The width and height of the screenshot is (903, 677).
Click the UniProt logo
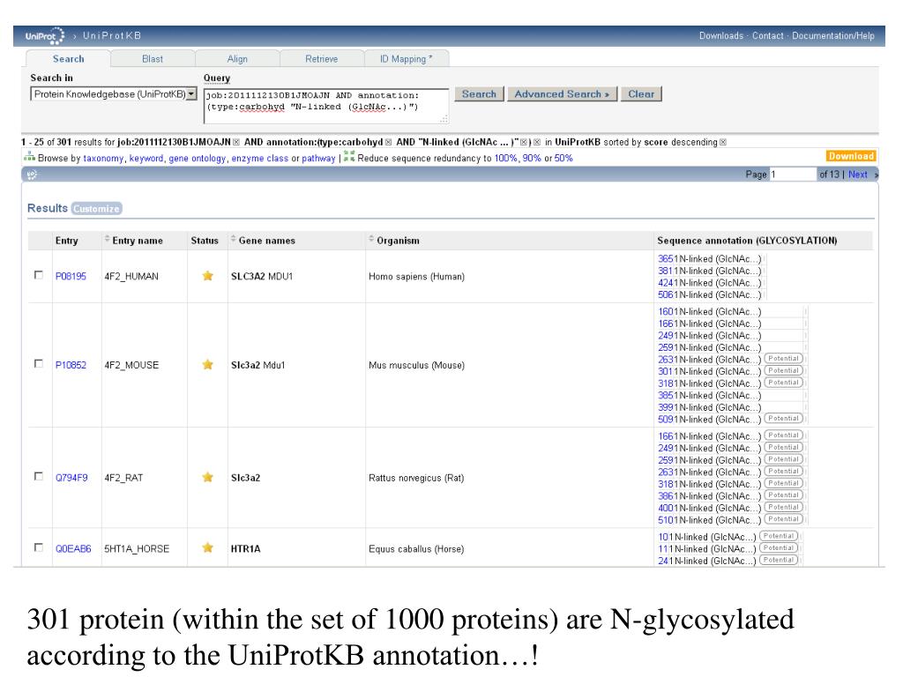pos(45,36)
